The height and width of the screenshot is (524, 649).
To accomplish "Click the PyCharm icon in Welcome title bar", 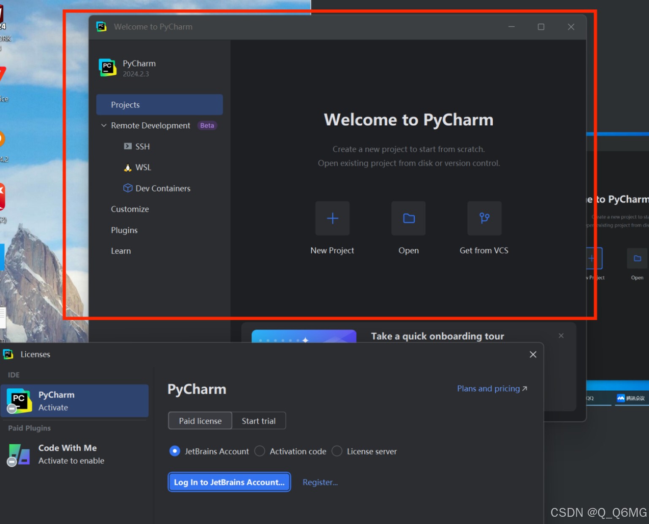I will (x=101, y=27).
